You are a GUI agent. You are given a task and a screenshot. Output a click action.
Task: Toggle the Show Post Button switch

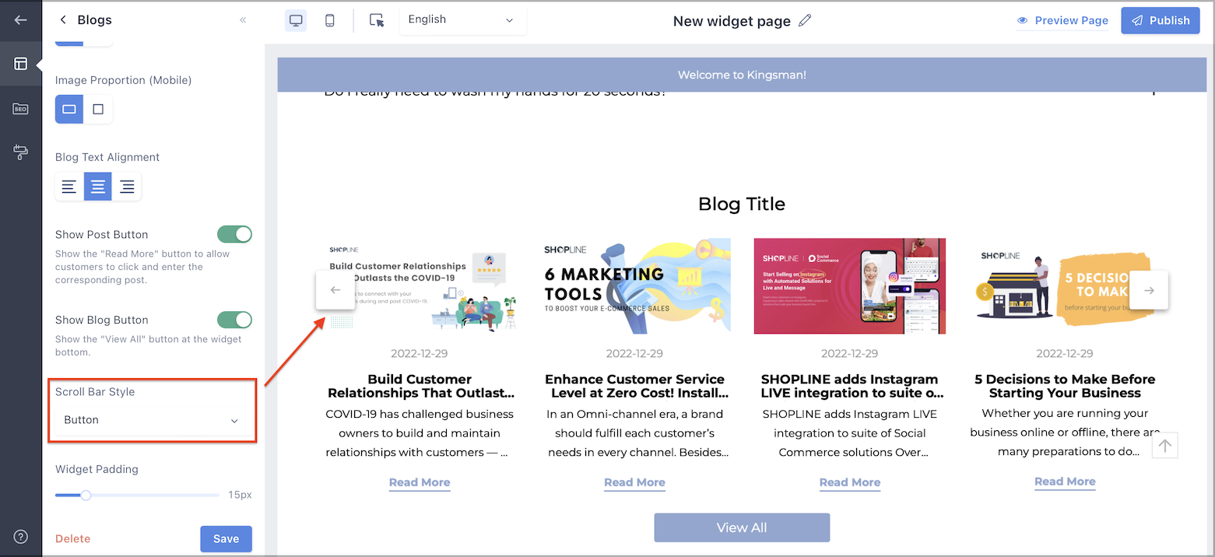[234, 234]
